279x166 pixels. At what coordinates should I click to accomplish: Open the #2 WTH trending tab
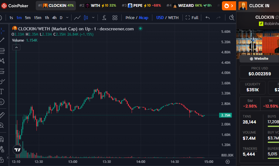(x=98, y=6)
